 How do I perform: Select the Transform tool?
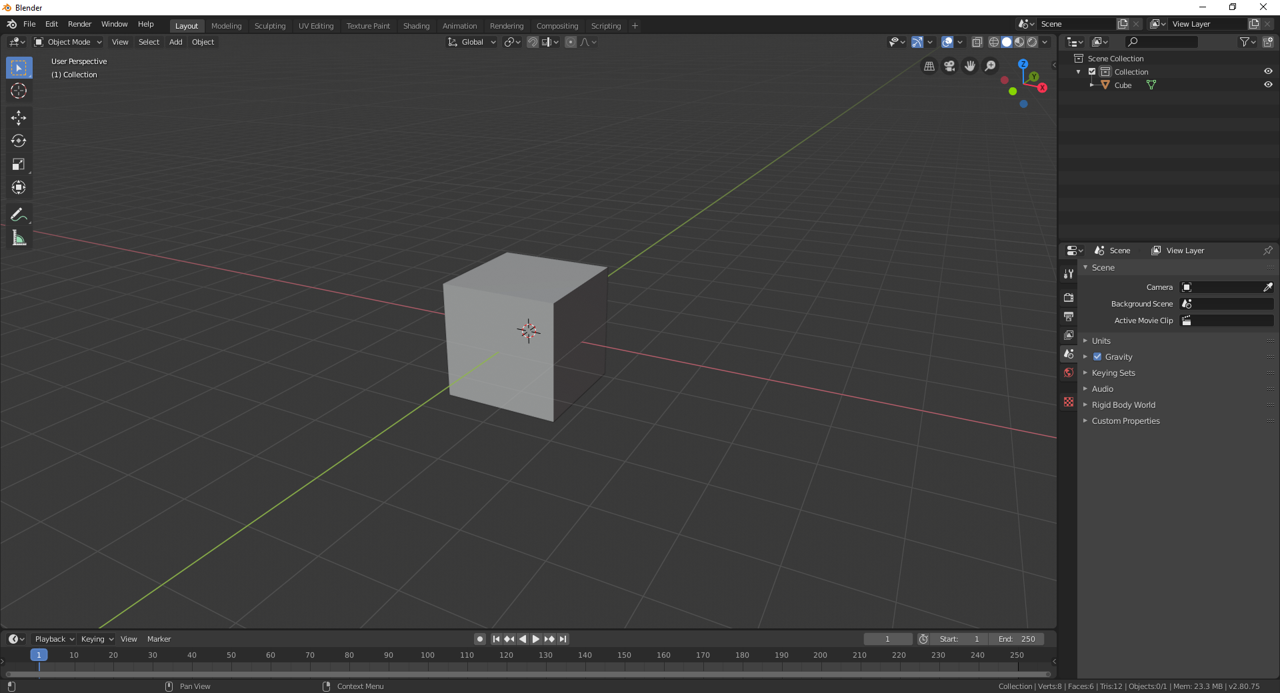point(19,187)
